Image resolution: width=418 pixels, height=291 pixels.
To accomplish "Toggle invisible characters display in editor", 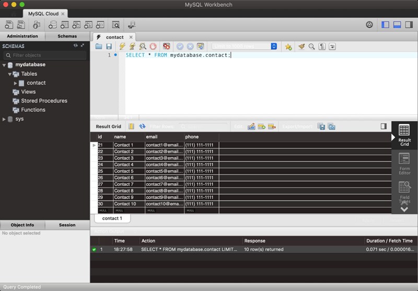I will tap(322, 46).
